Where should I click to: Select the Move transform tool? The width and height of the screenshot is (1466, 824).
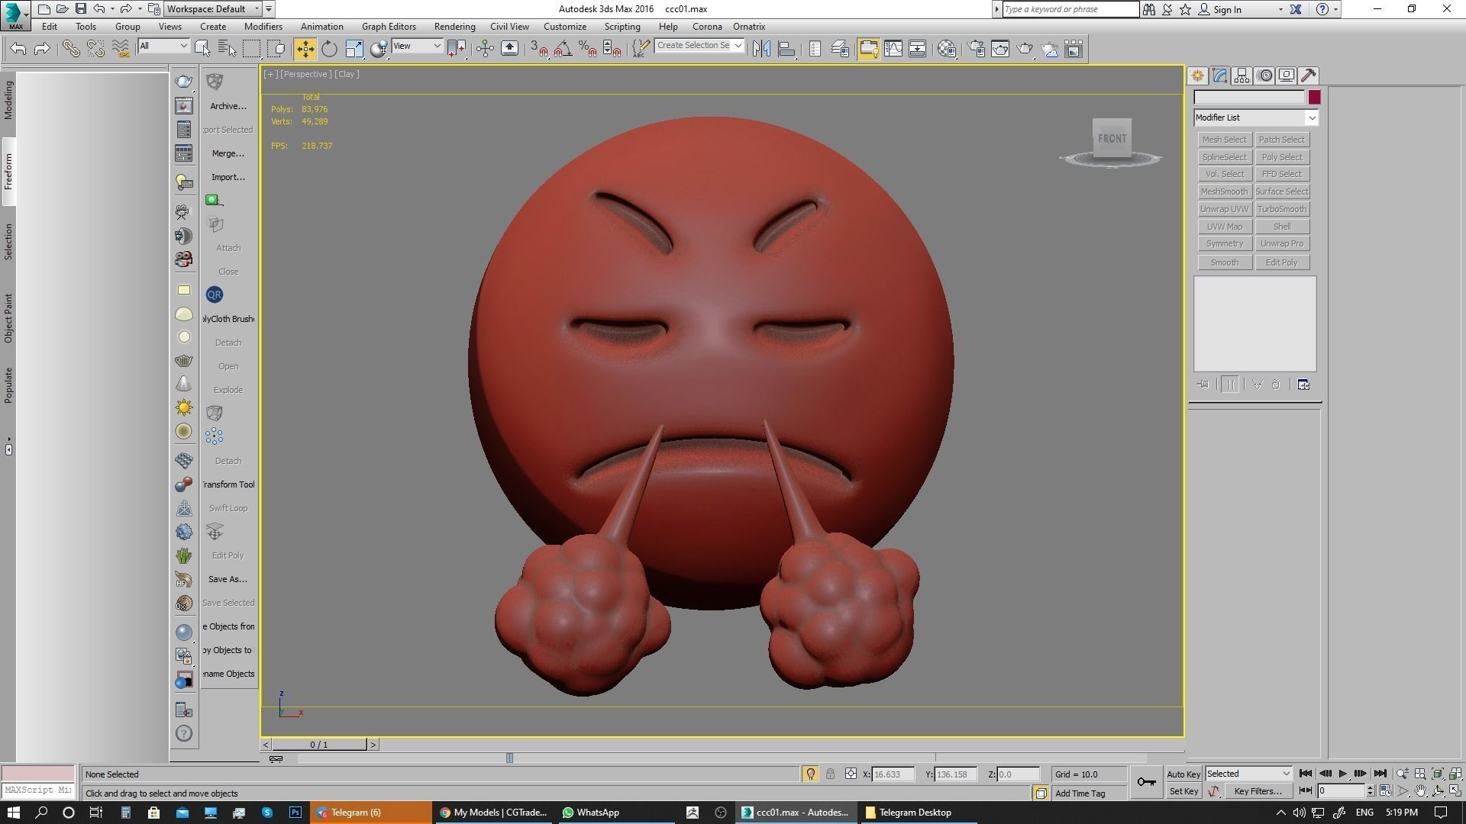(x=305, y=49)
